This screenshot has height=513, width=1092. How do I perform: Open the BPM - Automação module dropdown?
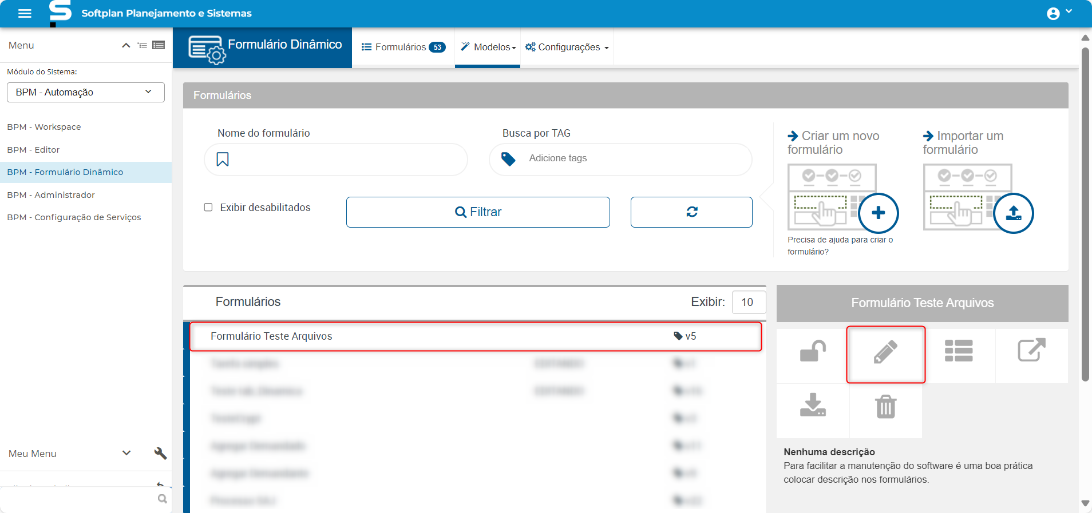coord(86,92)
